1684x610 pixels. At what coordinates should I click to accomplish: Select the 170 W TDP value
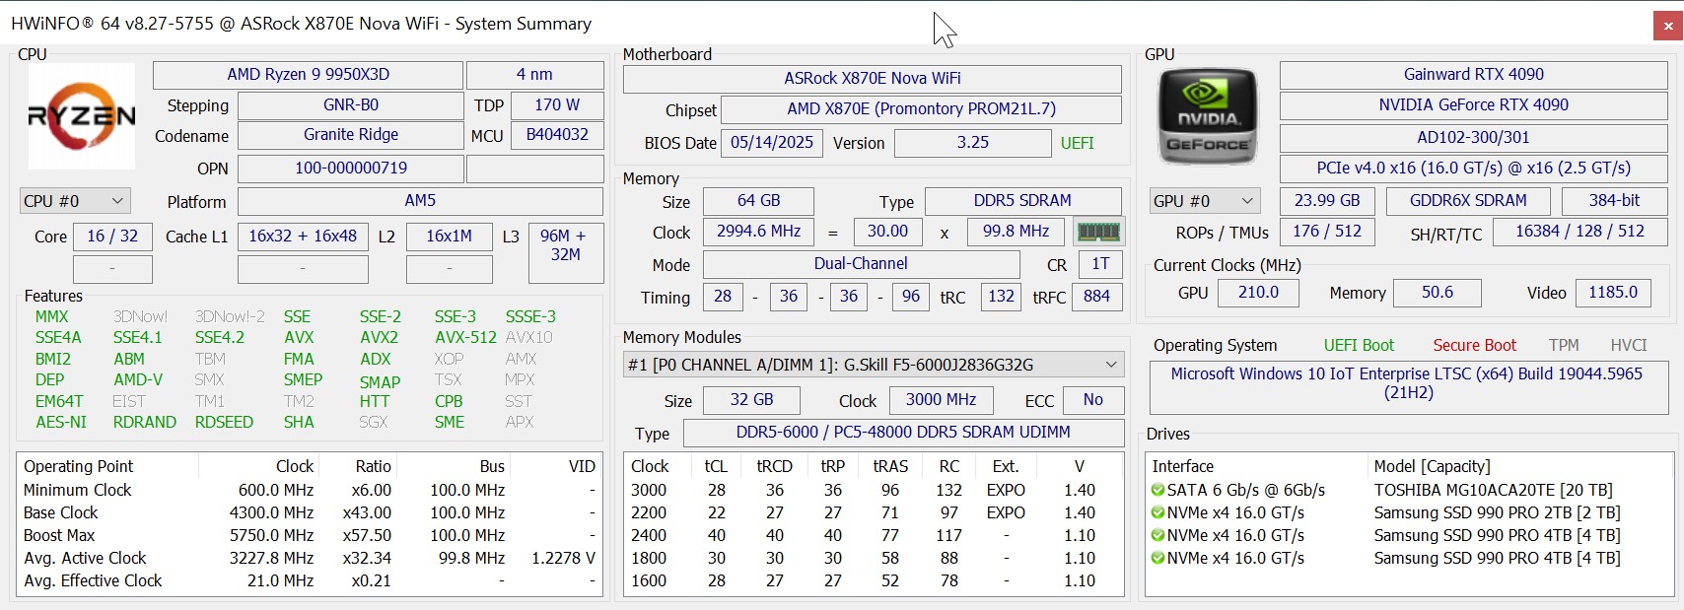point(557,105)
